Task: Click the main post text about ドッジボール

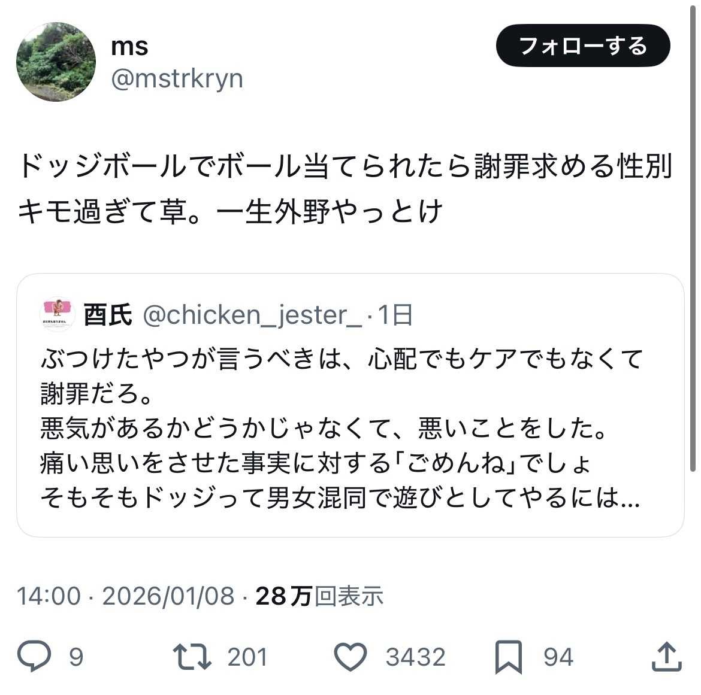Action: (x=345, y=189)
